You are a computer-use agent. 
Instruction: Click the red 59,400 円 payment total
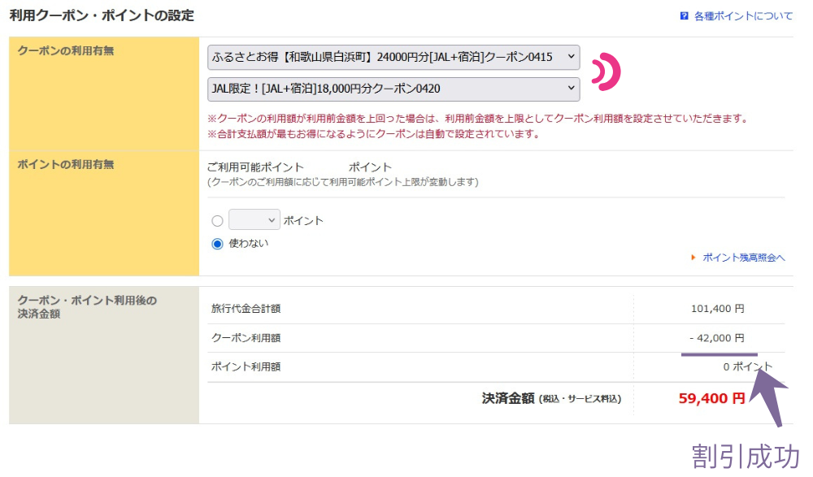pyautogui.click(x=711, y=398)
